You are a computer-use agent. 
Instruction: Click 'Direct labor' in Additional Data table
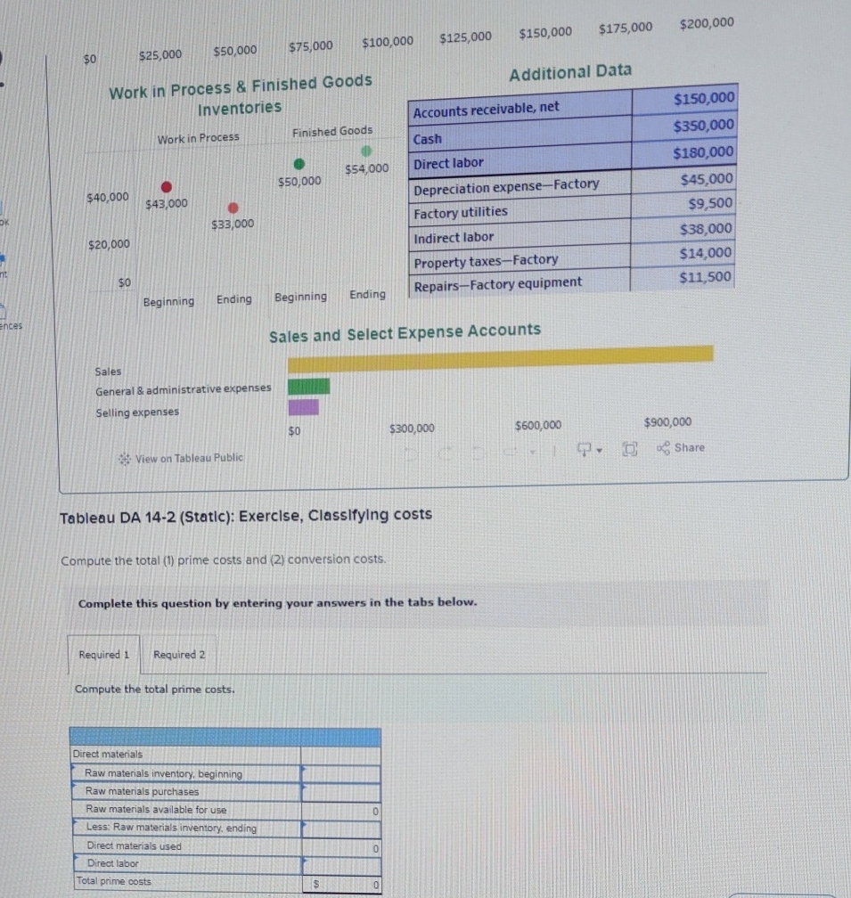[448, 163]
